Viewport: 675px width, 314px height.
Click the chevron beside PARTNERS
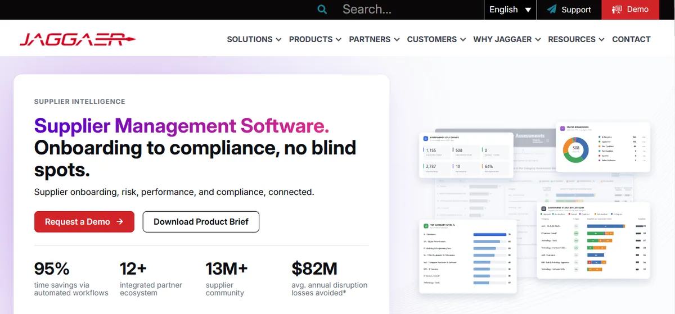[397, 40]
